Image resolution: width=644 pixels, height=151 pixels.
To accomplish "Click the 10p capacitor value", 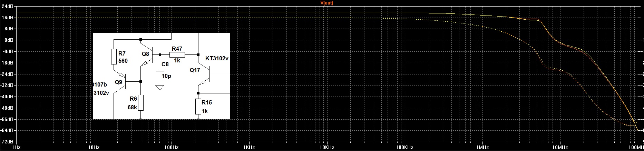I will (x=166, y=76).
